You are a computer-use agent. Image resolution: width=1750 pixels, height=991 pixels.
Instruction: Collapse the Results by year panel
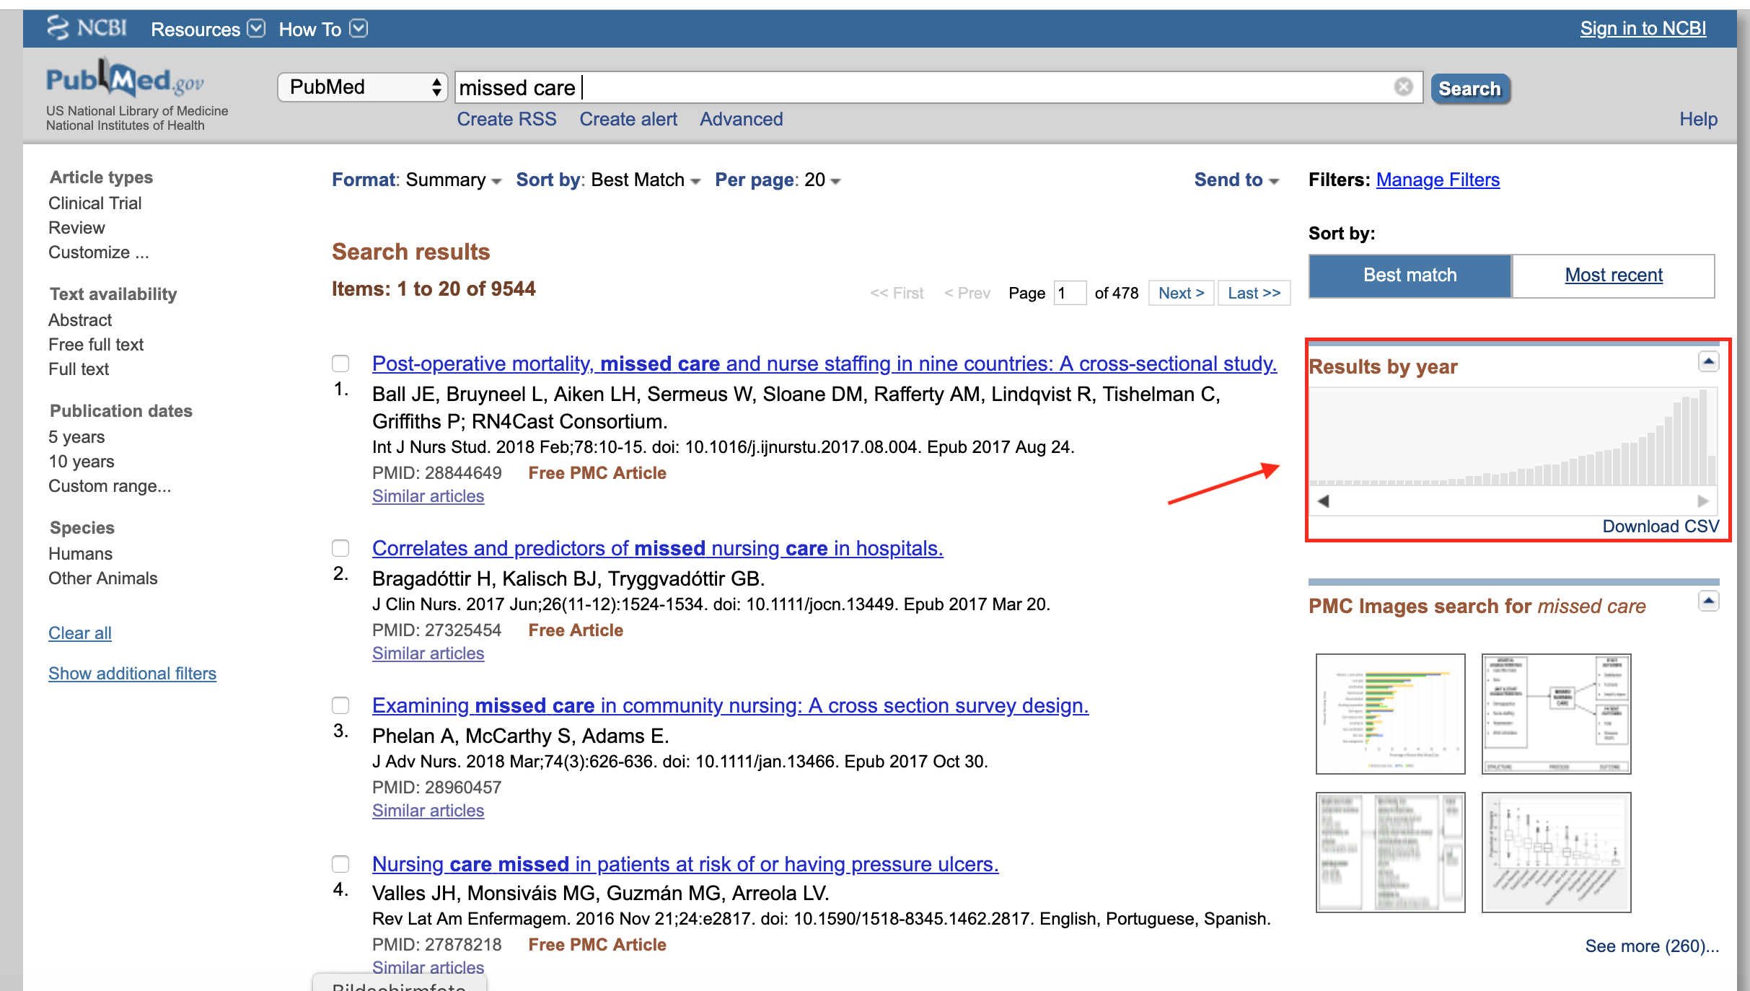point(1708,361)
